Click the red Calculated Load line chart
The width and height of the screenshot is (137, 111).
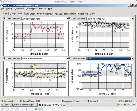(39, 30)
